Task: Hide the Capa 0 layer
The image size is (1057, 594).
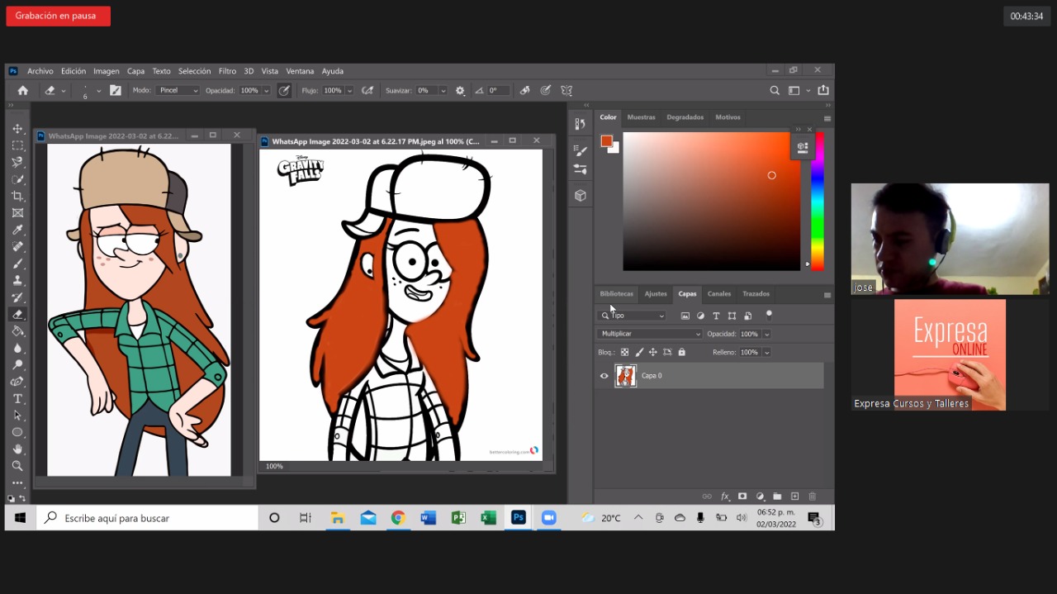Action: [604, 376]
